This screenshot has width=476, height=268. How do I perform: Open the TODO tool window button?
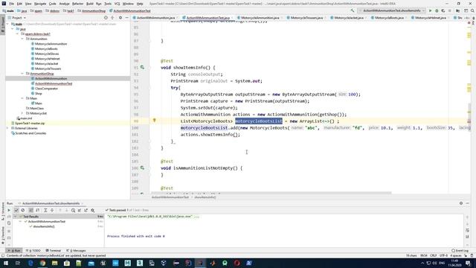click(x=33, y=251)
